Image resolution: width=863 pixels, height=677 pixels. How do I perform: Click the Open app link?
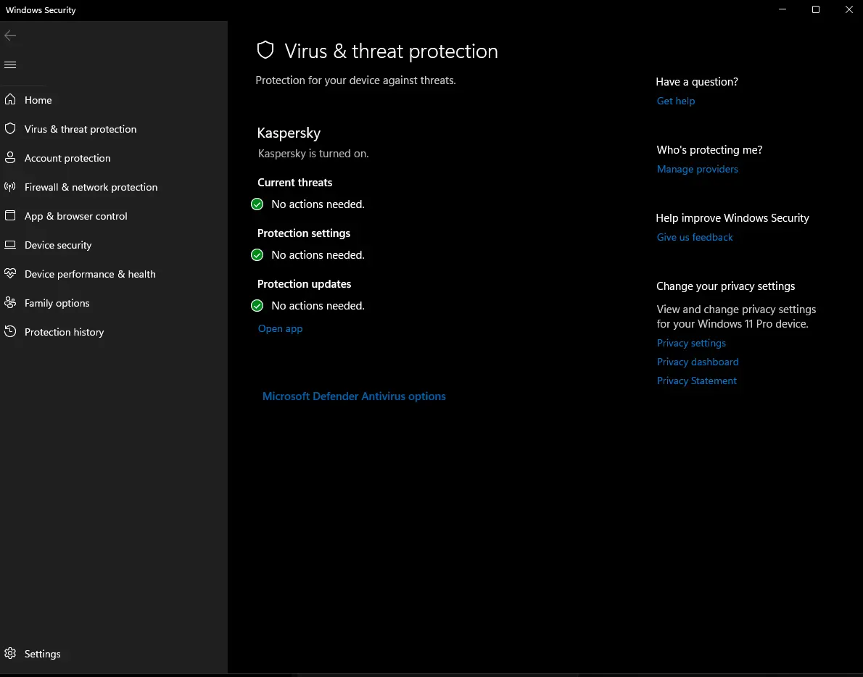point(280,328)
